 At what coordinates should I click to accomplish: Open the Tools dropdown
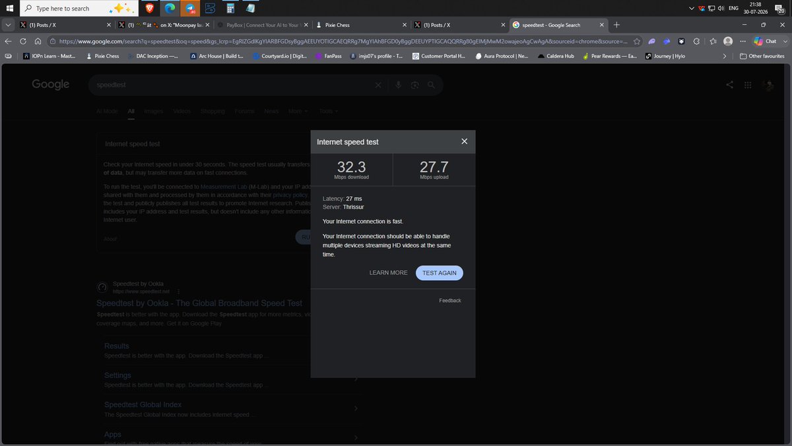328,111
